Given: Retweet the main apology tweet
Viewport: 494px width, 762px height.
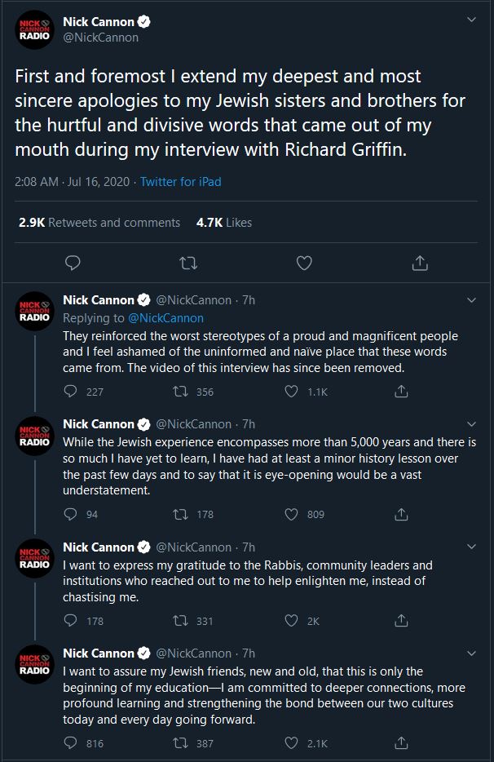Looking at the screenshot, I should tap(188, 263).
